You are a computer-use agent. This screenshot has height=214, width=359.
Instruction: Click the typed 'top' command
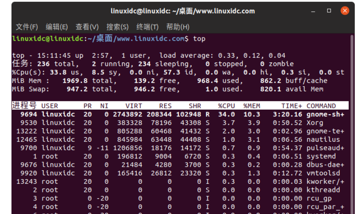[x=199, y=39]
